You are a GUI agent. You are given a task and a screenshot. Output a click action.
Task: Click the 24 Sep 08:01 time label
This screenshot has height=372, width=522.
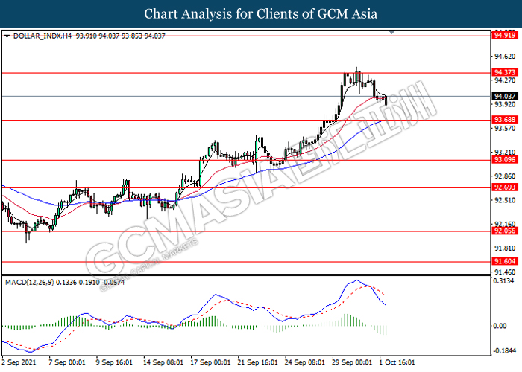(x=304, y=362)
